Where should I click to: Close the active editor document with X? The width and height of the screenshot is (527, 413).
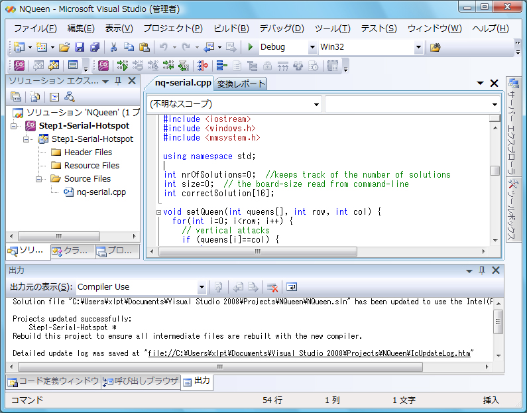tap(494, 84)
